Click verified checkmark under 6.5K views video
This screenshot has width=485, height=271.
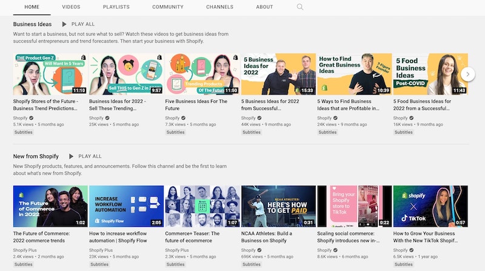tap(412, 250)
